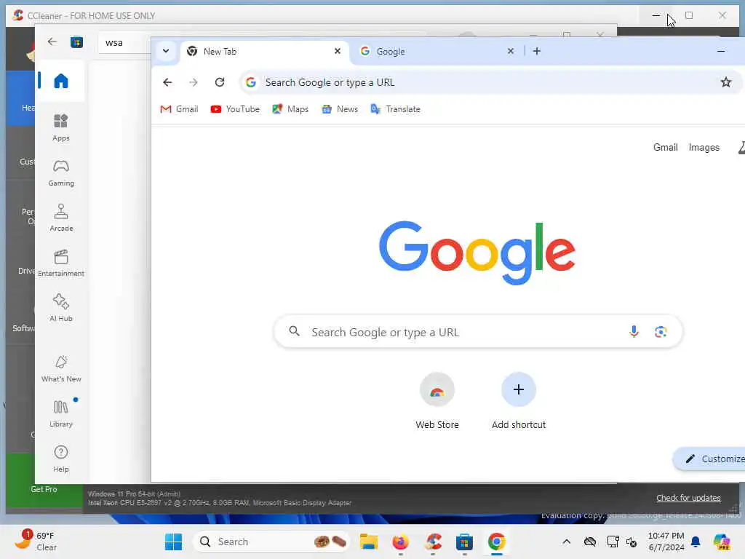Open clock and date in taskbar

[x=666, y=542]
